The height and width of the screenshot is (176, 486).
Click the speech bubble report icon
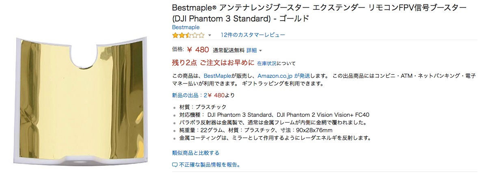click(x=175, y=165)
